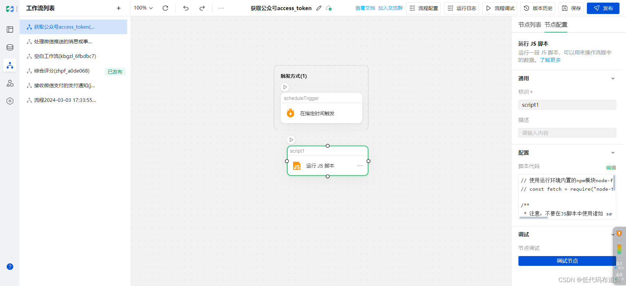Open the 查看文档 link
Screen dimensions: 626x286
click(365, 8)
